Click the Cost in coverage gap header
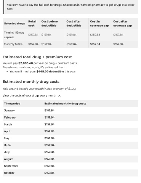 (99, 24)
